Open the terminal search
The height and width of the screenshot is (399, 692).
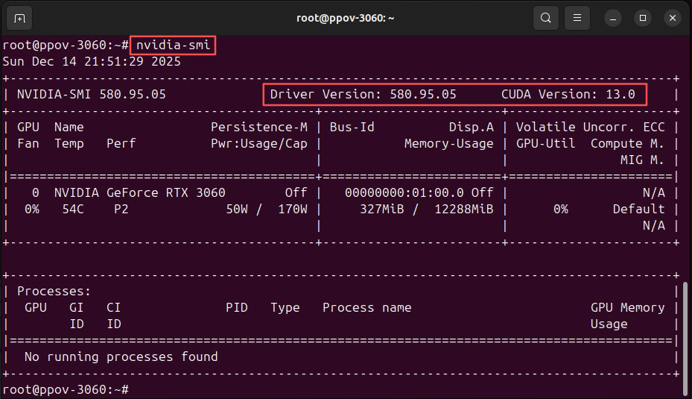[x=546, y=18]
